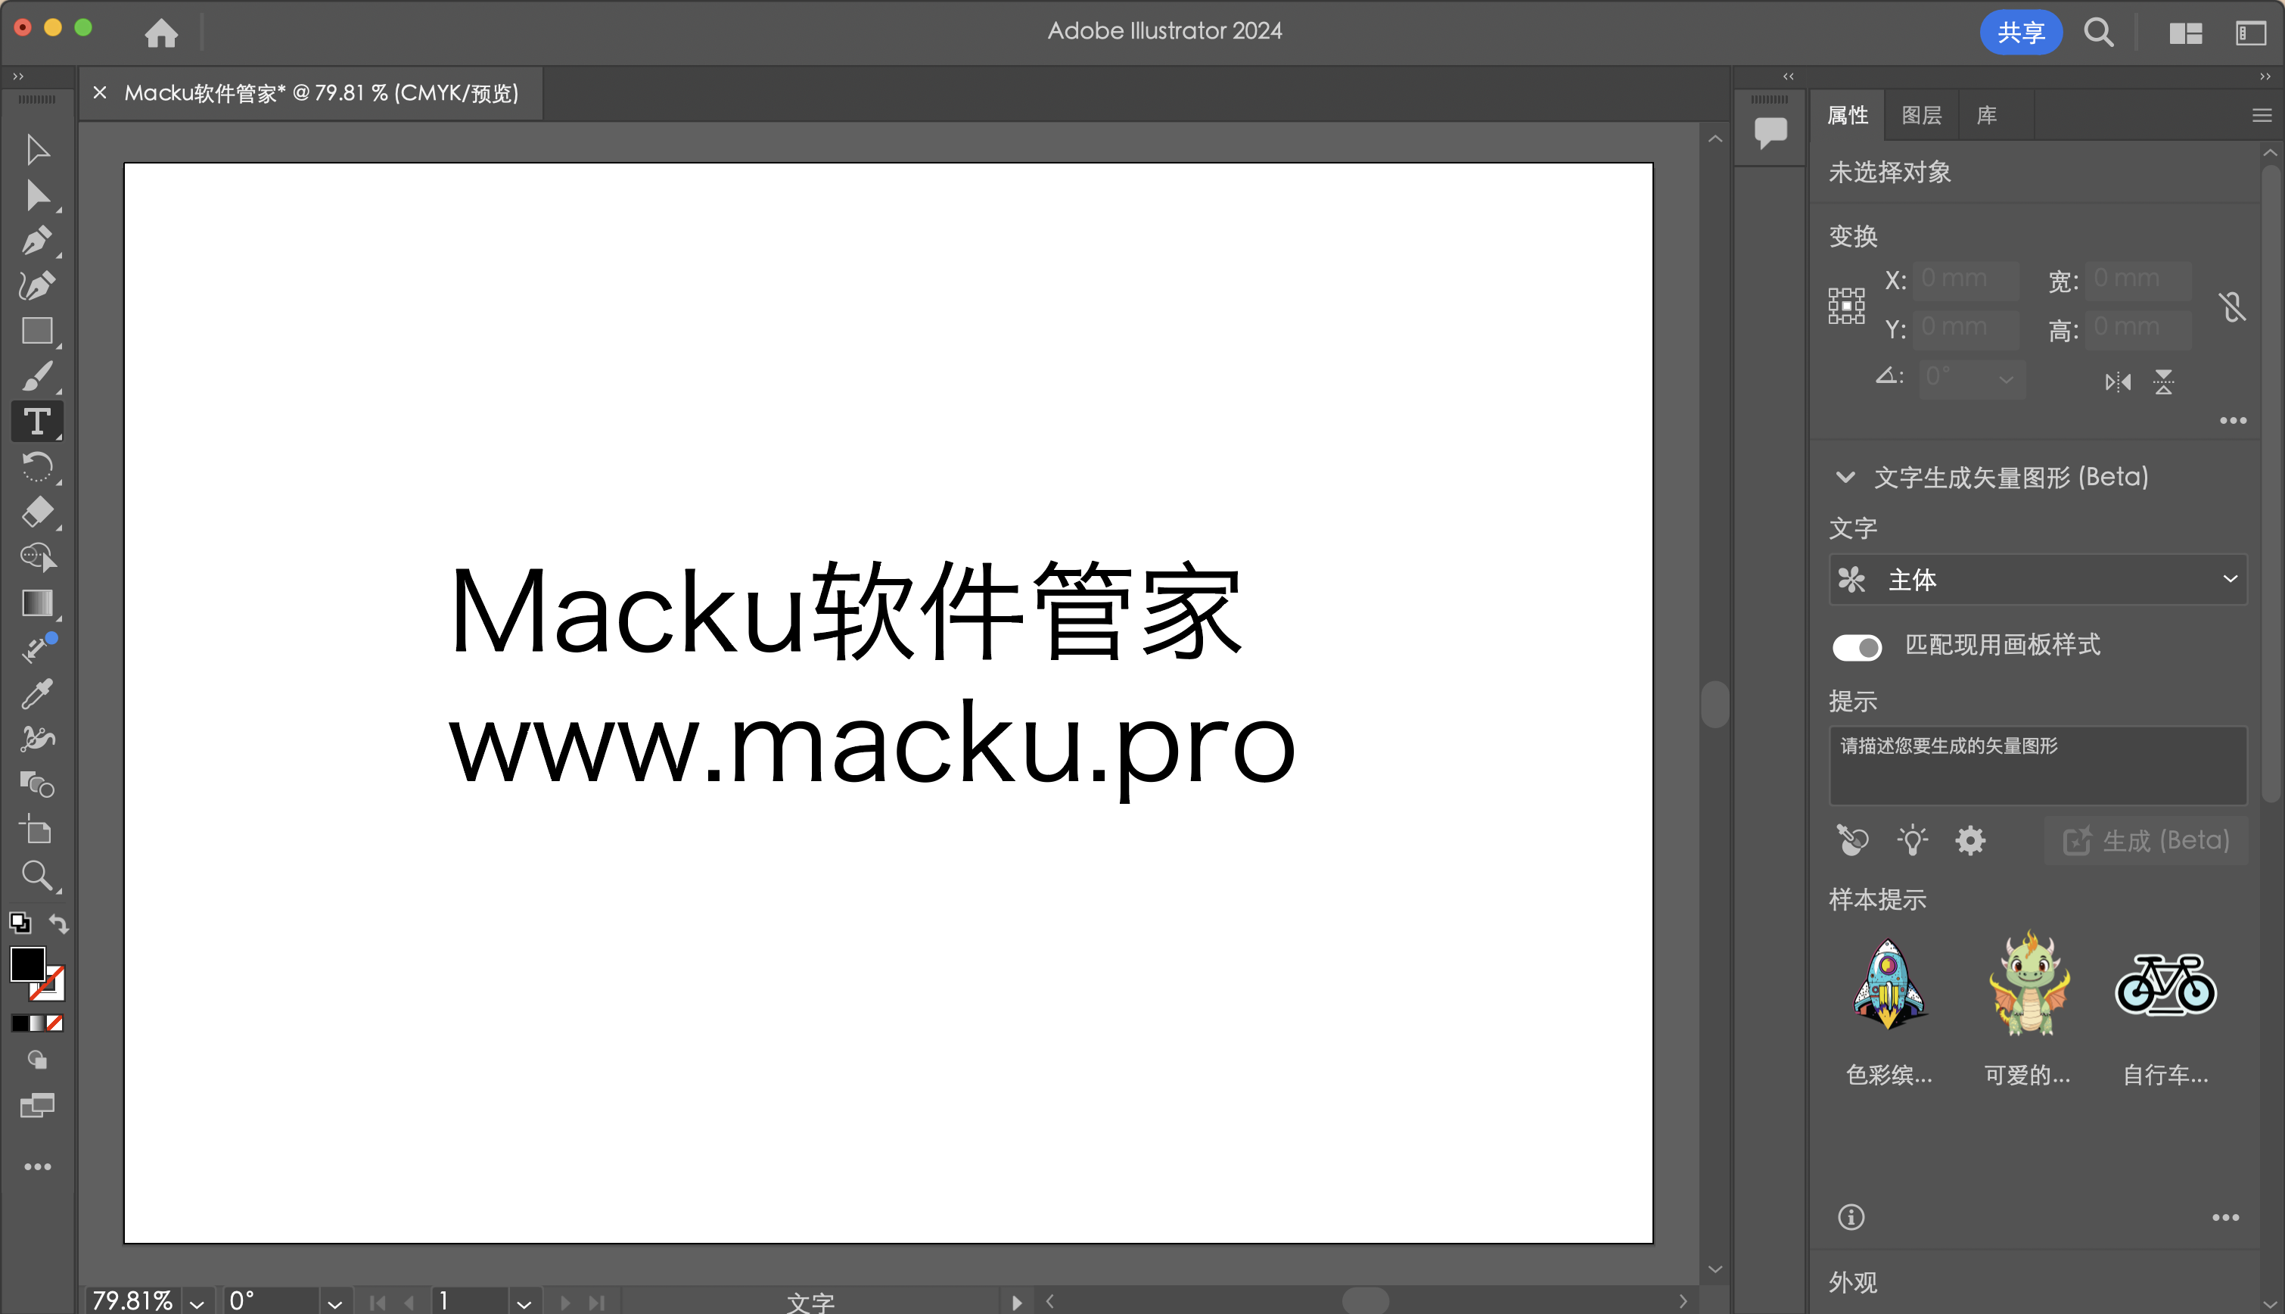Select the Curvature tool

click(37, 286)
